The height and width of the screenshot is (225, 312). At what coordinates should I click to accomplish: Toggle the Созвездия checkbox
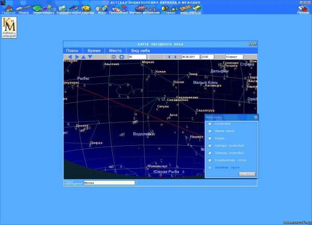pos(210,124)
